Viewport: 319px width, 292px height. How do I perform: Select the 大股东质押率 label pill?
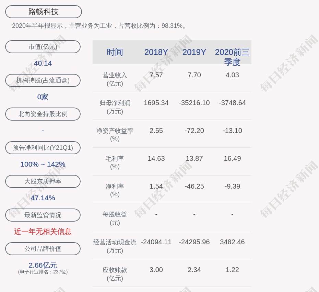(43, 181)
